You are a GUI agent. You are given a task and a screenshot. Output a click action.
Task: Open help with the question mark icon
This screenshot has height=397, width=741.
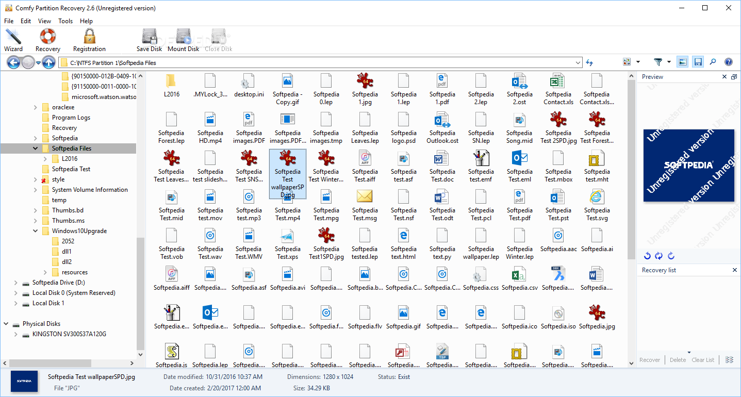(729, 62)
